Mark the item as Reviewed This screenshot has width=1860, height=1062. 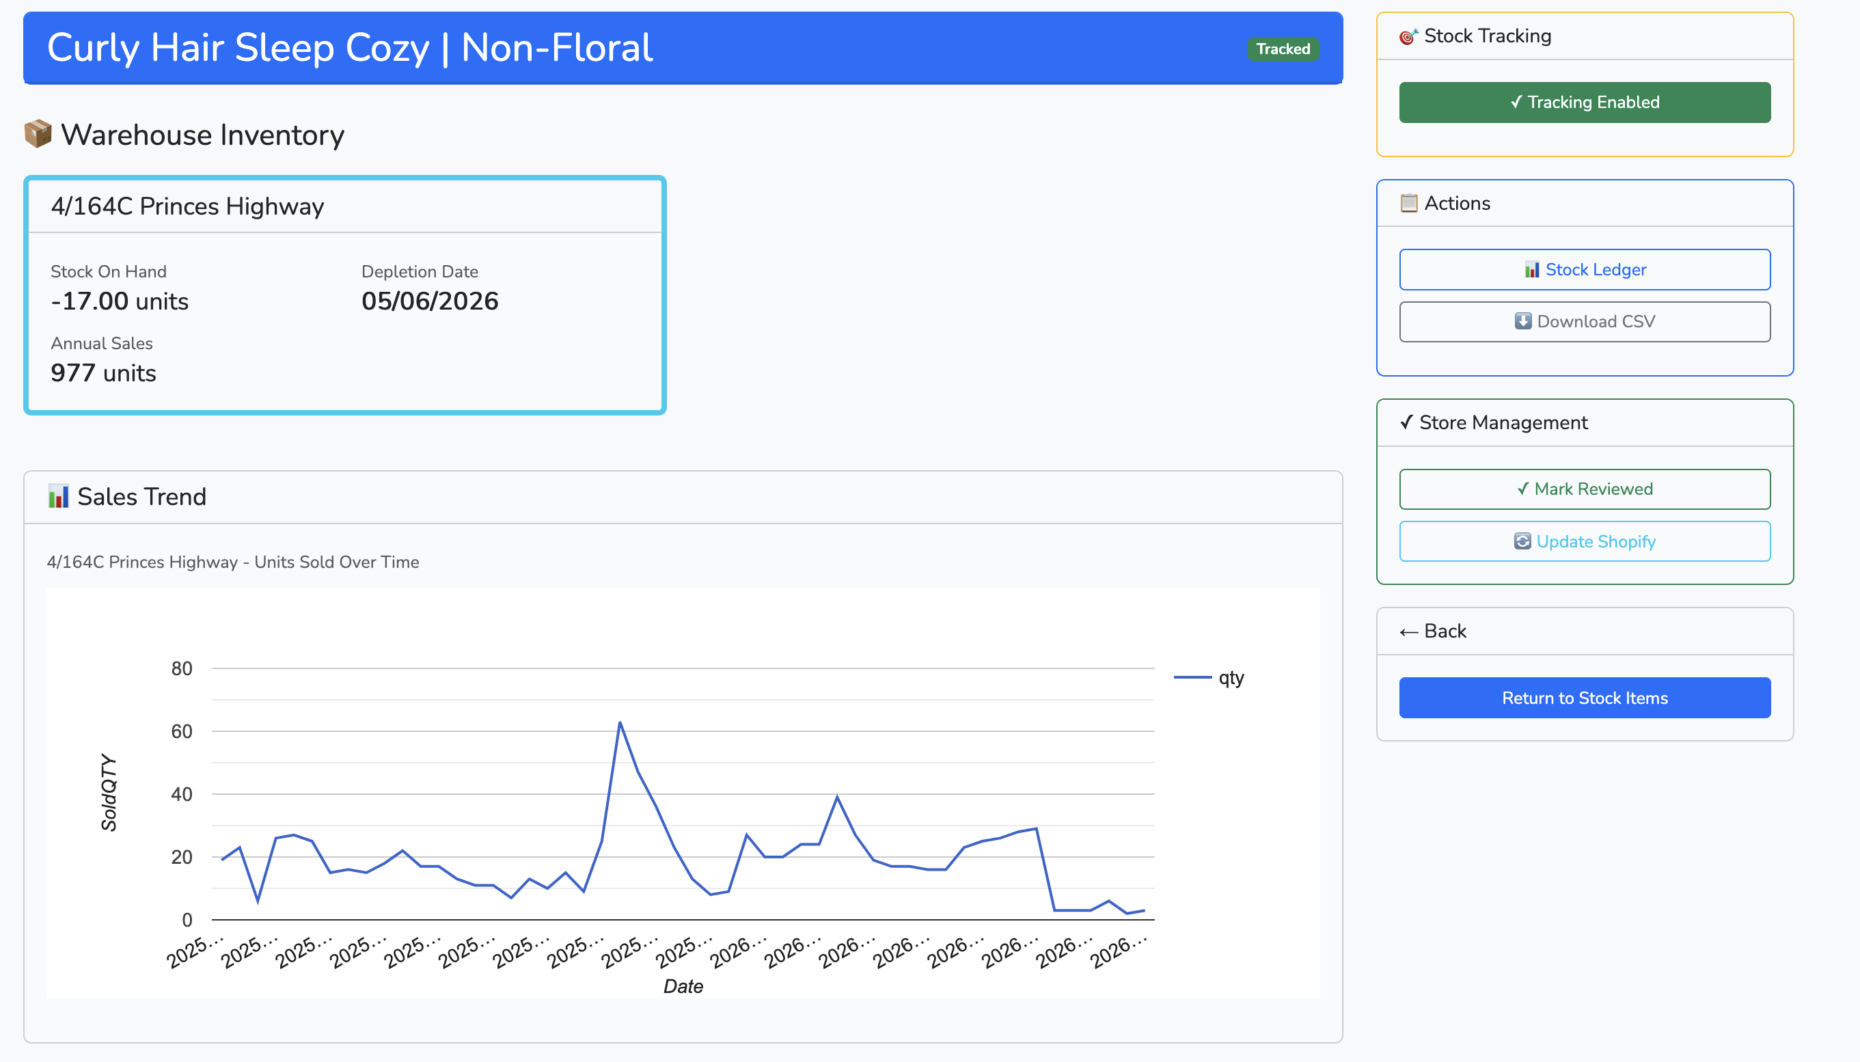coord(1585,489)
